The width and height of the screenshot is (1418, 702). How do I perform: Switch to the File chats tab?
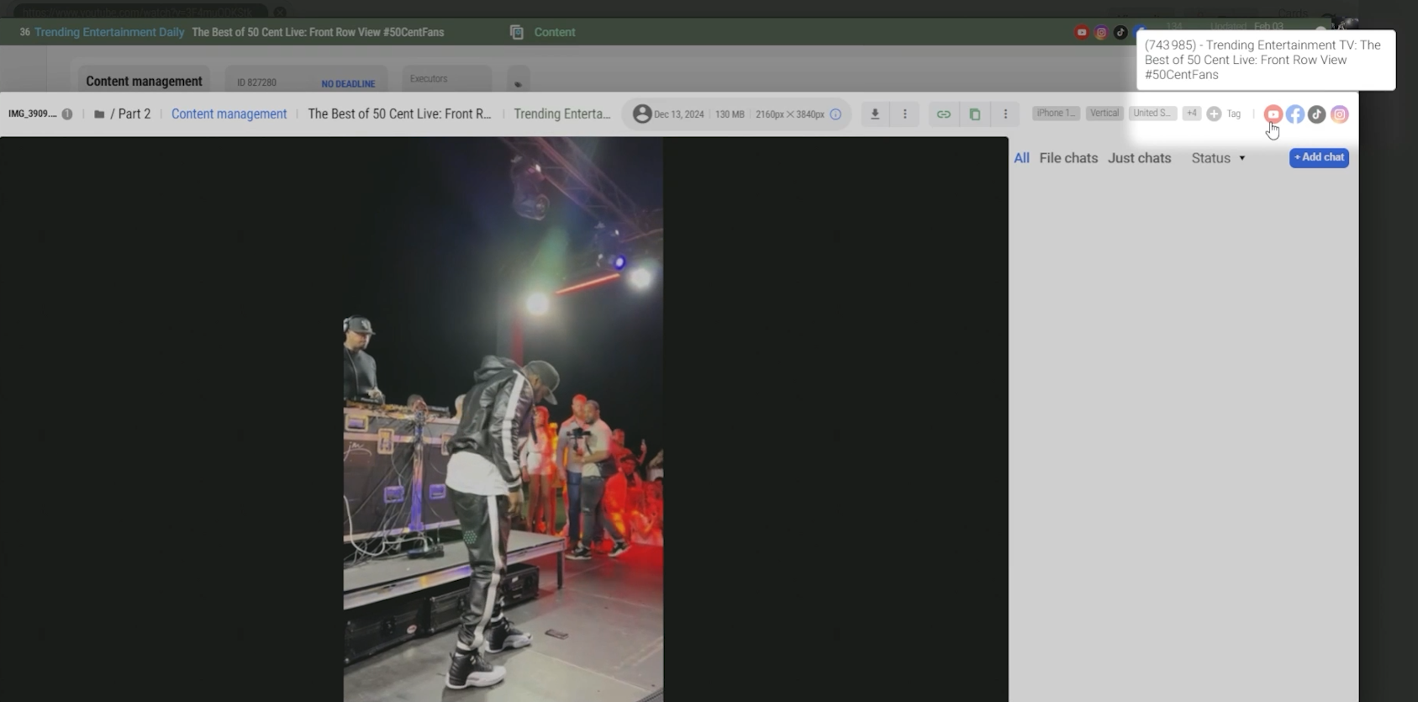pyautogui.click(x=1068, y=158)
